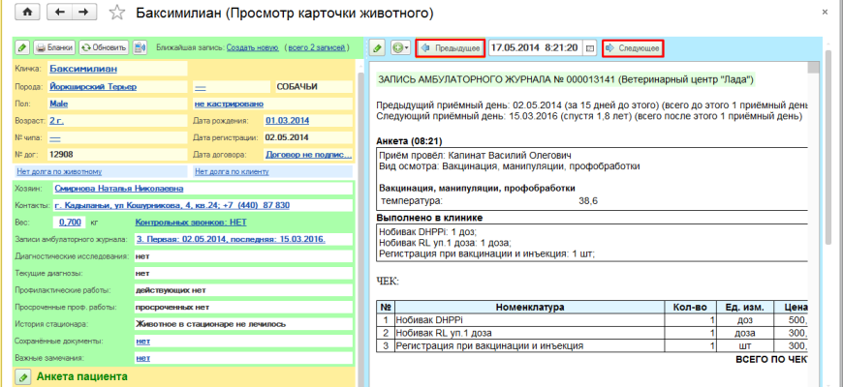The height and width of the screenshot is (387, 843).
Task: Go to the Следующее record
Action: (633, 47)
